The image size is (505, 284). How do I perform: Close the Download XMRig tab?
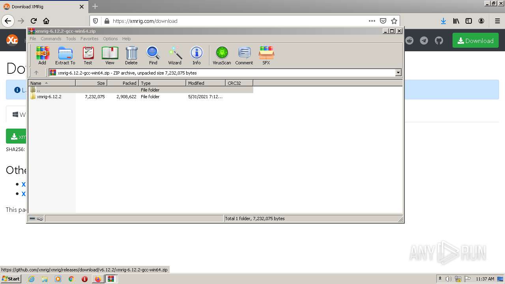coord(82,7)
